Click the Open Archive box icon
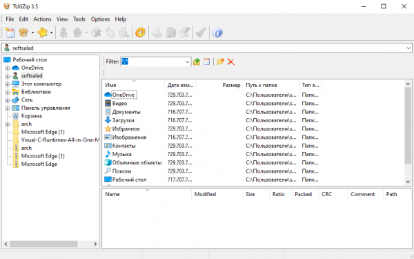Viewport: 414px width, 259px height. point(23,32)
